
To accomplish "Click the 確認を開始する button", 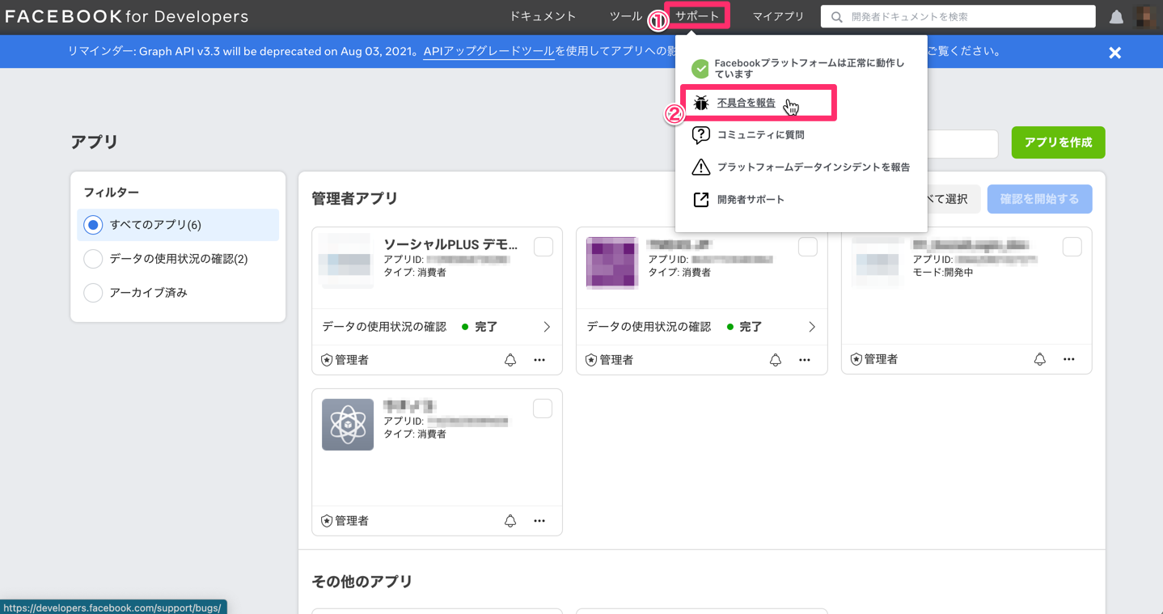I will [x=1039, y=199].
